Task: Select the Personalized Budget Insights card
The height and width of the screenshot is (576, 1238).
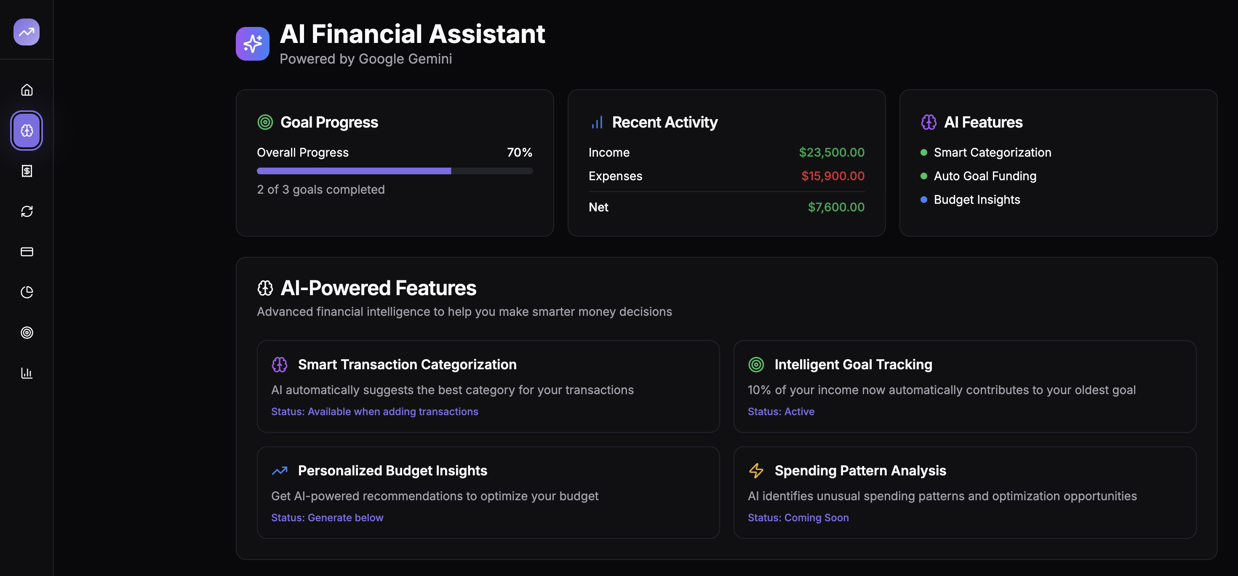Action: [488, 492]
